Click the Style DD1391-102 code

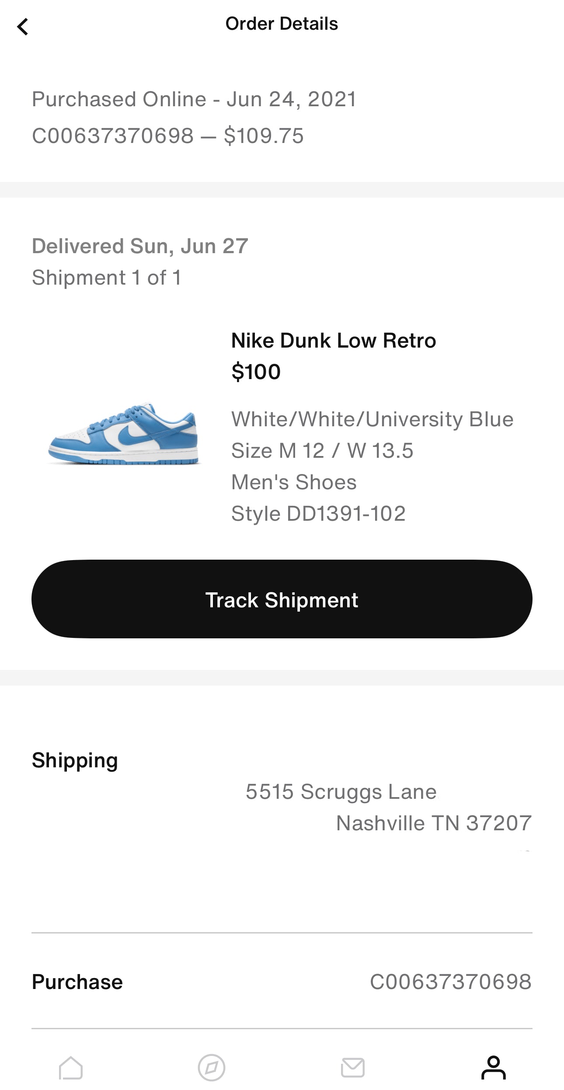pos(318,514)
